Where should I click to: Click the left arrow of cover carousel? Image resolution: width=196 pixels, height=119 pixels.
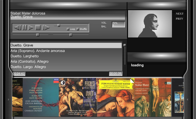point(9,99)
